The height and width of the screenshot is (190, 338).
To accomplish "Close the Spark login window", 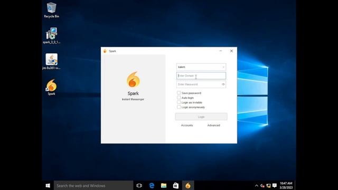I will pos(231,51).
